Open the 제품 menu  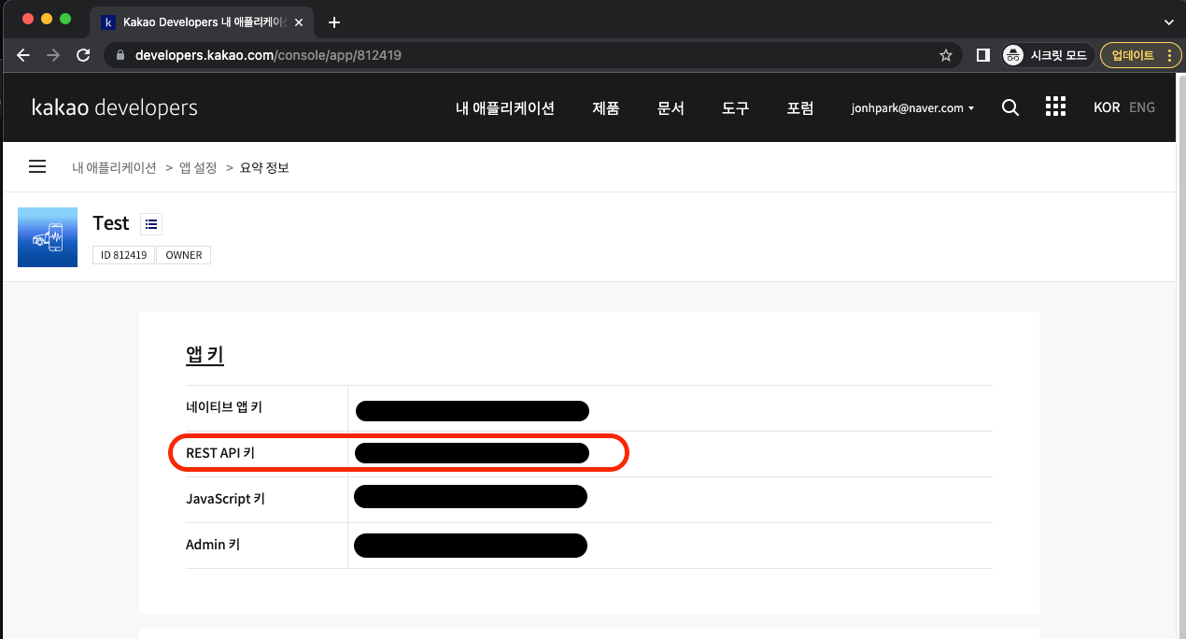(x=606, y=108)
